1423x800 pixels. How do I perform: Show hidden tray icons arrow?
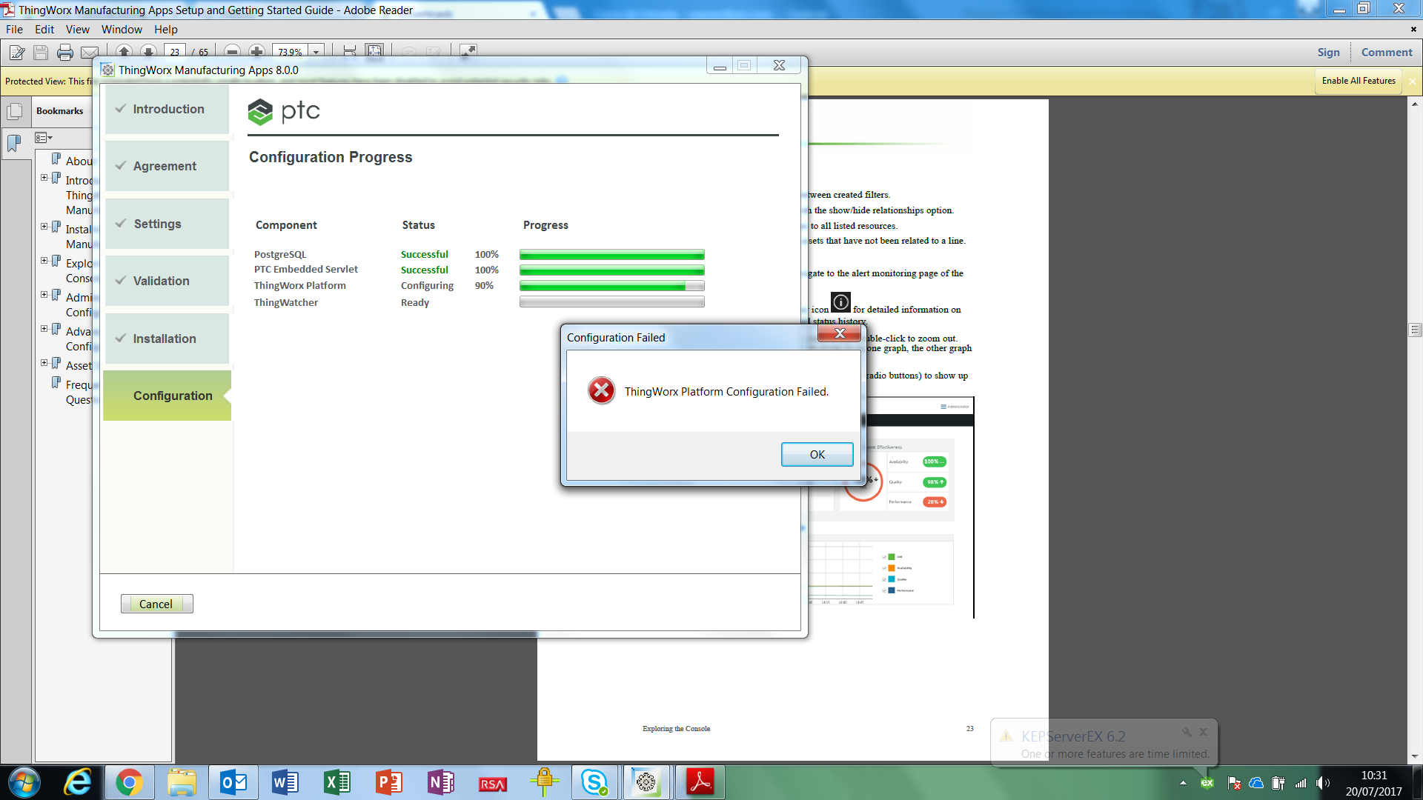tap(1183, 783)
